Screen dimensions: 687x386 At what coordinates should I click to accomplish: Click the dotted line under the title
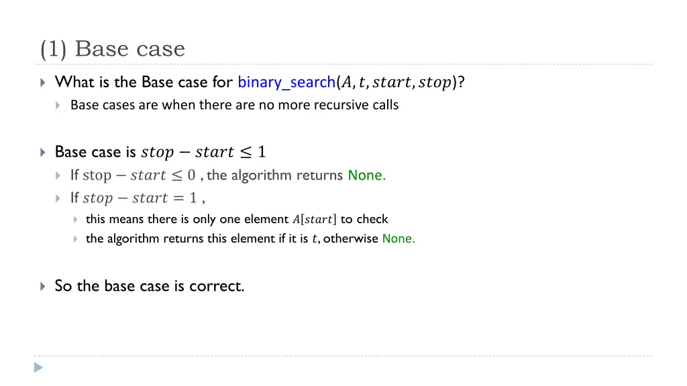coord(343,64)
